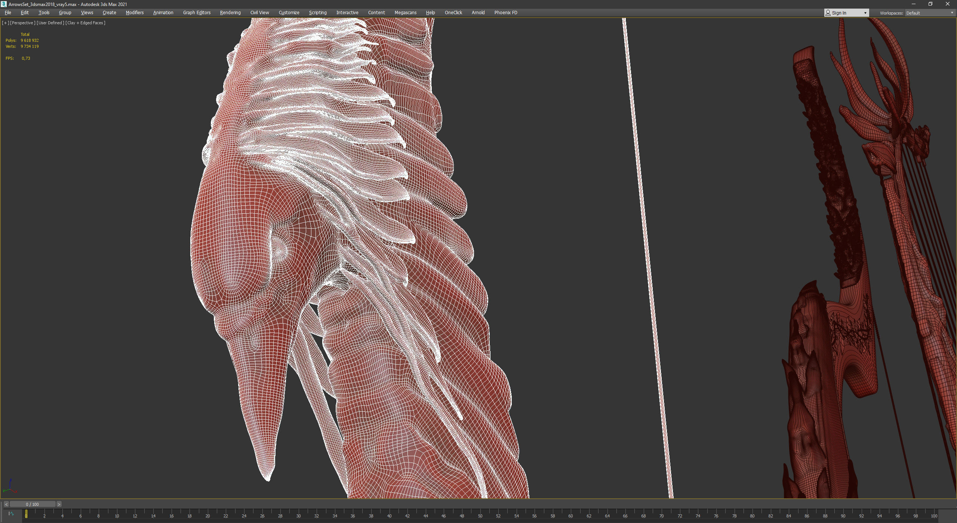
Task: Open the Megascans menu
Action: [x=405, y=13]
